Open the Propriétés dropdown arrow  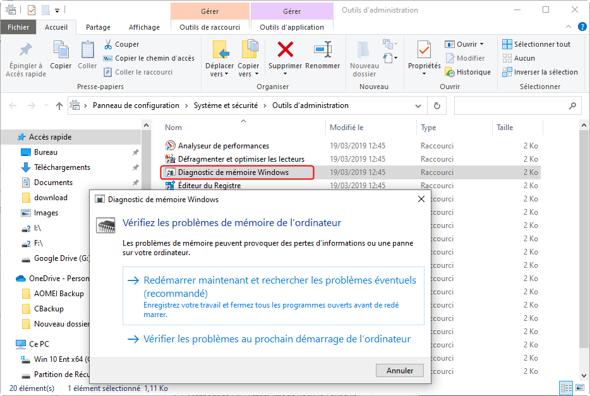424,74
